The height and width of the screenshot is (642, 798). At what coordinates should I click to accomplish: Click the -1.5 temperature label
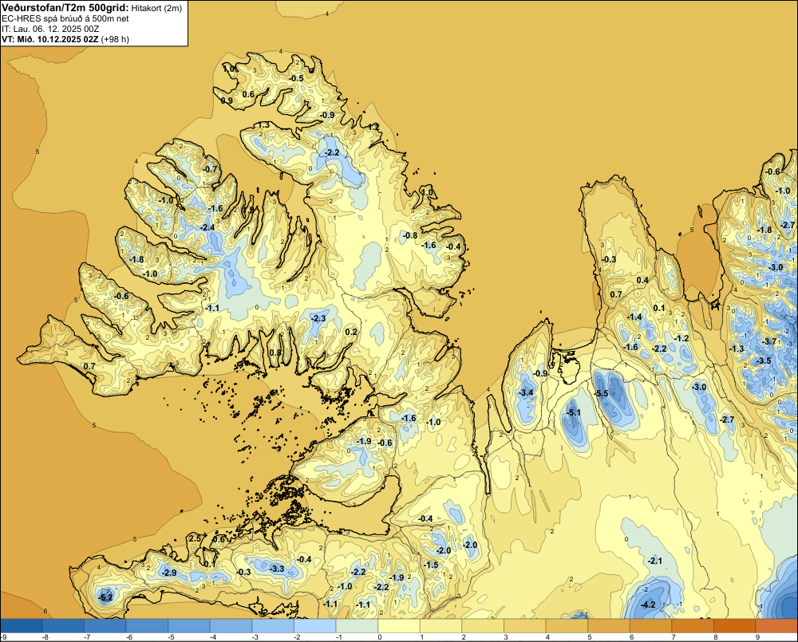(x=431, y=565)
